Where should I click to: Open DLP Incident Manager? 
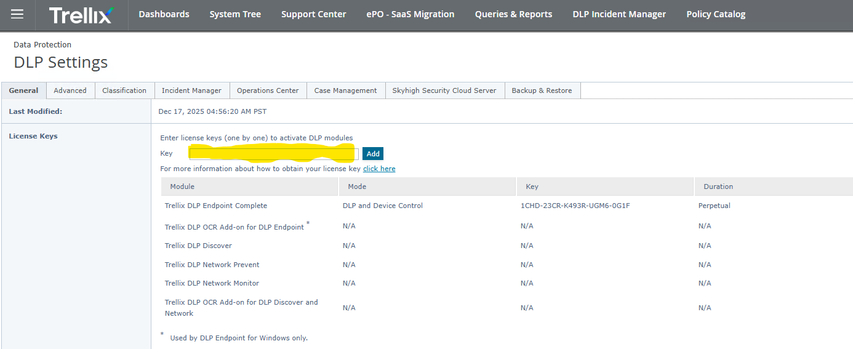click(x=619, y=14)
